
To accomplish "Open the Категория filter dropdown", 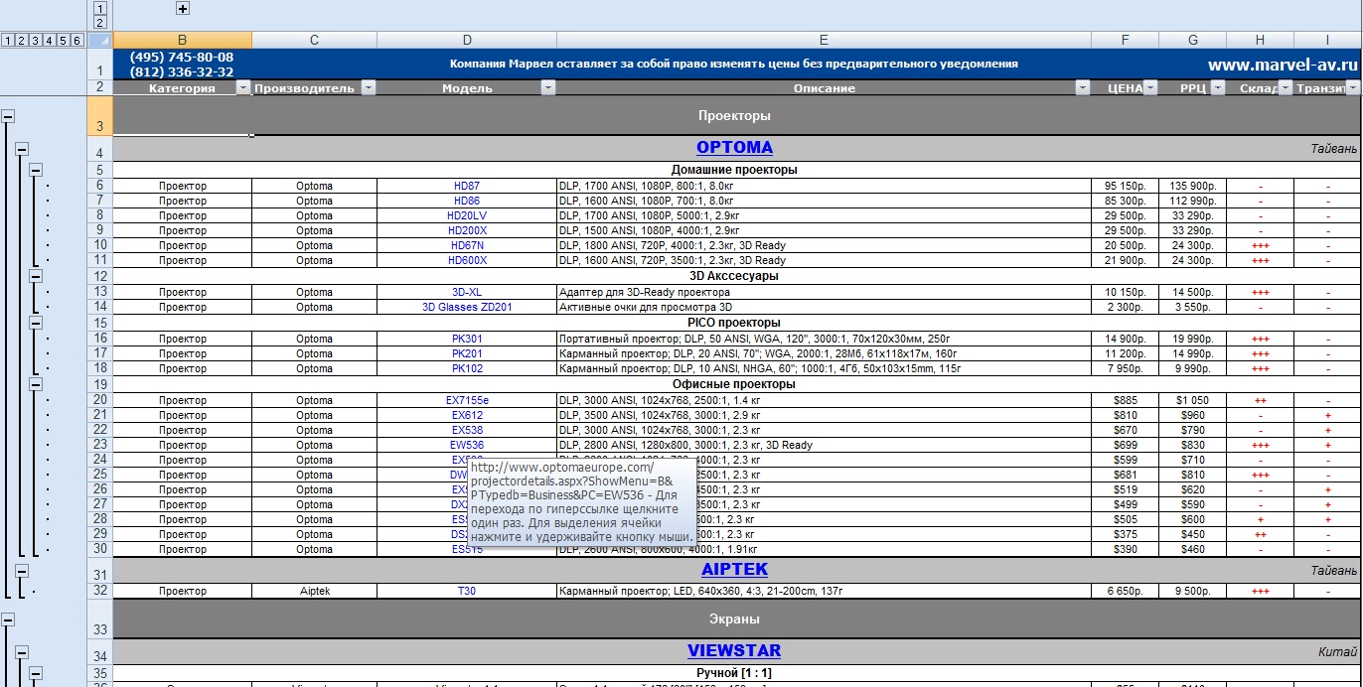I will tap(243, 88).
